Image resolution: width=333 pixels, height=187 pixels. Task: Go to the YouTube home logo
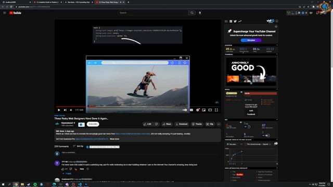pos(15,13)
